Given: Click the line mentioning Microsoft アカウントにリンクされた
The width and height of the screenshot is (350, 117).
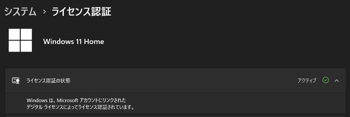Looking at the screenshot, I should click(76, 101).
